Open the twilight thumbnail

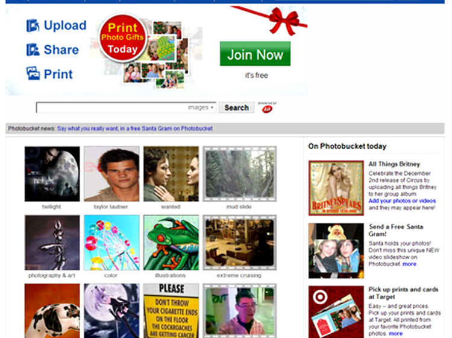point(52,174)
